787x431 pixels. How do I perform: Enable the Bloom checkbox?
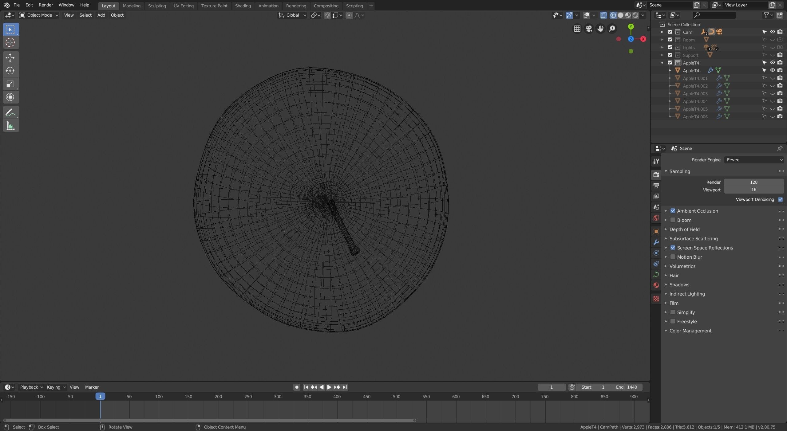point(673,220)
